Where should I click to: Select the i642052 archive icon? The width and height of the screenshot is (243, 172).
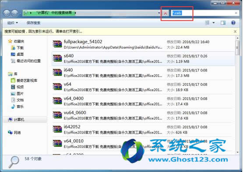[x=57, y=129]
